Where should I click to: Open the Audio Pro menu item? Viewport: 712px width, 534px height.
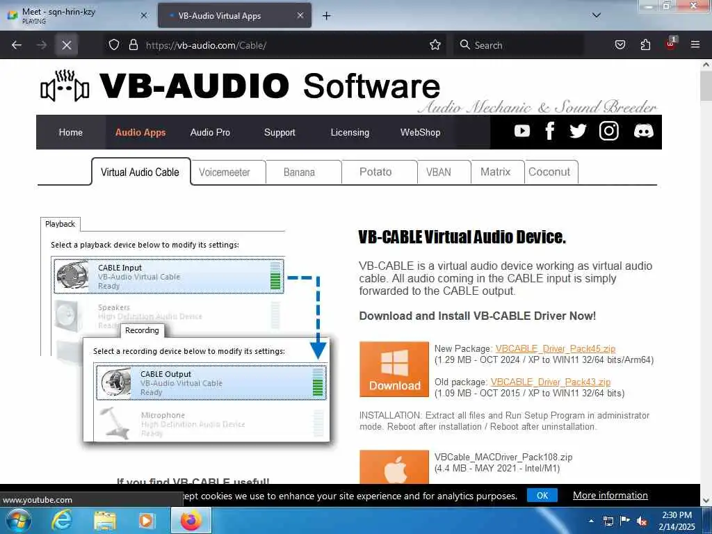coord(210,132)
